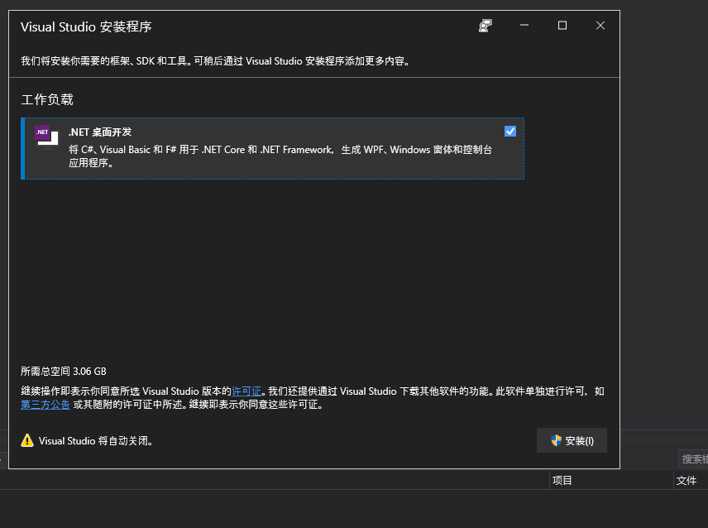Close the Visual Studio 安装程序 dialog
This screenshot has width=708, height=528.
coord(600,26)
